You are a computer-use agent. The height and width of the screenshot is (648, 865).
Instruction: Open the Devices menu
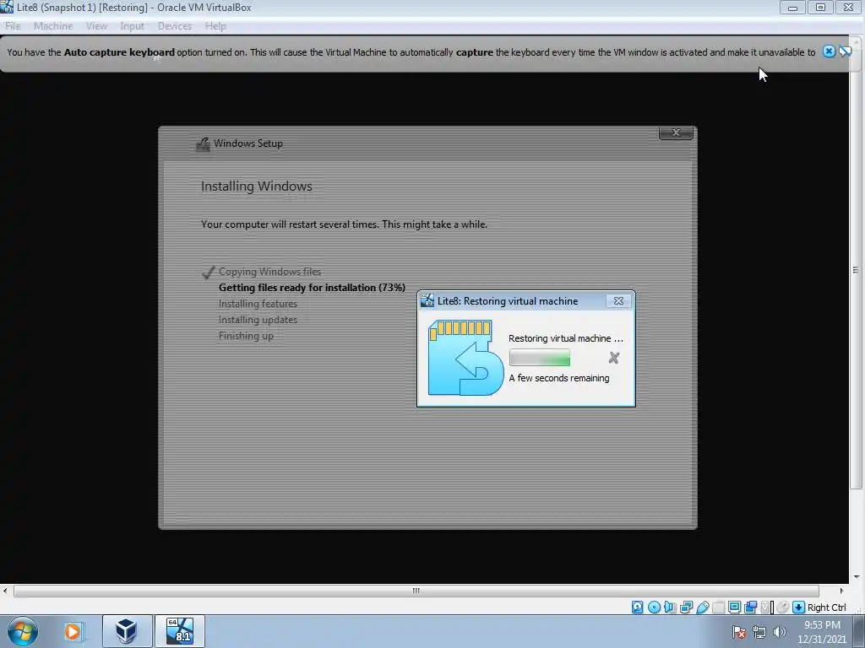[x=174, y=26]
